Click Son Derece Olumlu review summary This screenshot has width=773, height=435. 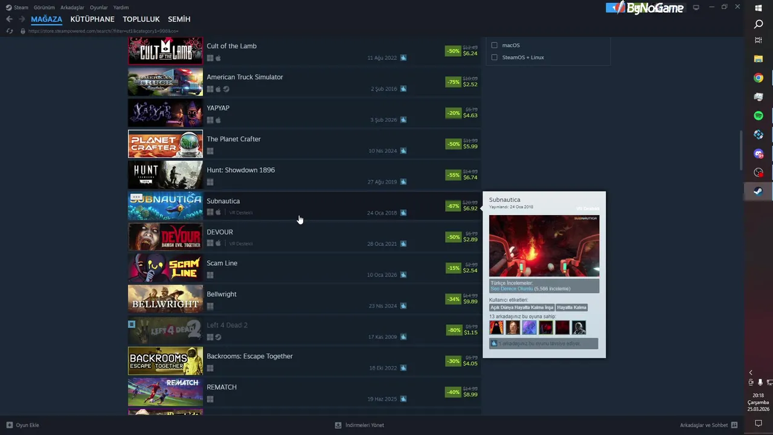click(511, 289)
